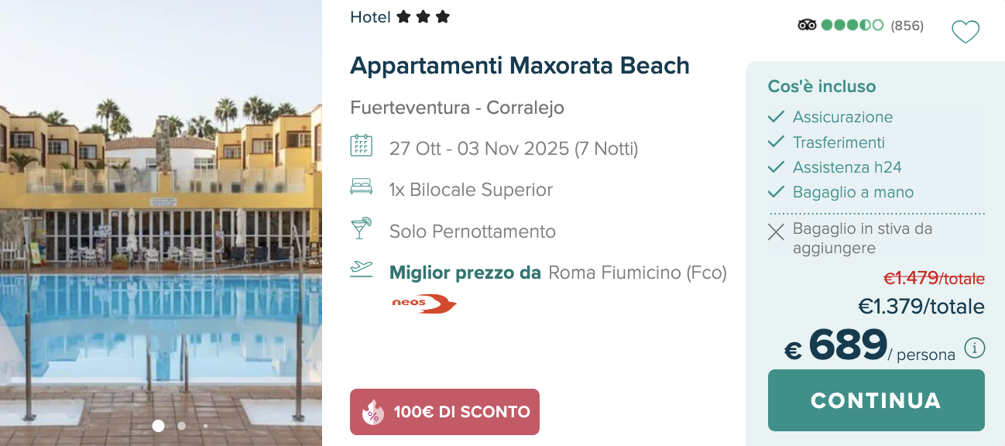Select the Hotel category label
The image size is (1005, 446).
click(x=369, y=16)
